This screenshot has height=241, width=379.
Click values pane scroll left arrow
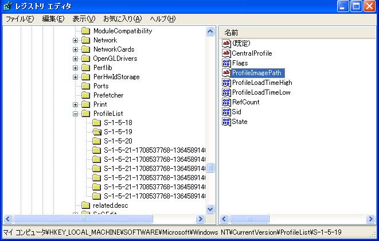(224, 219)
